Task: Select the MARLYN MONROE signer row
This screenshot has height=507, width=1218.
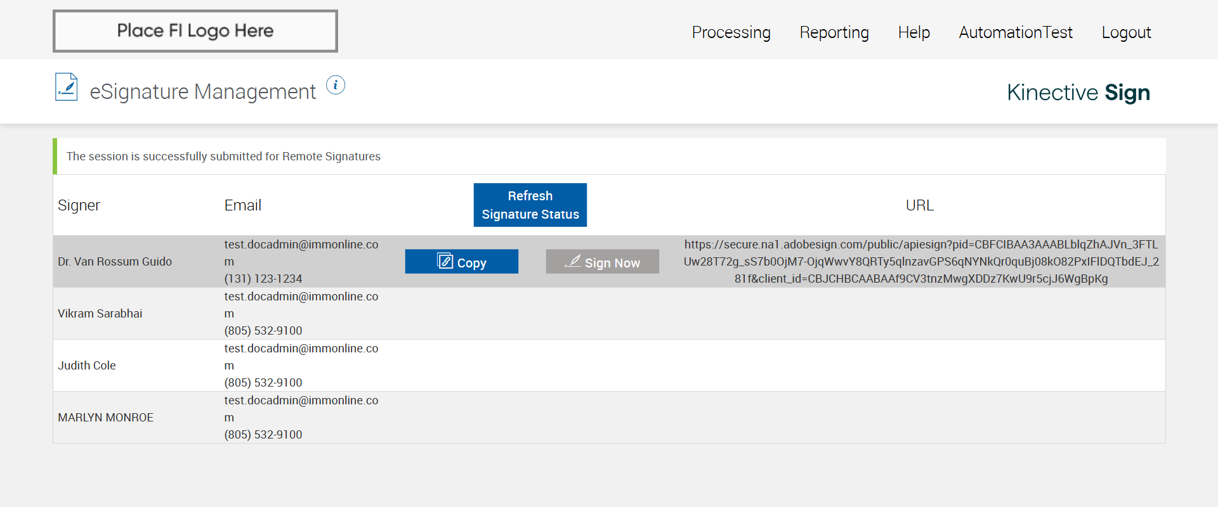Action: pos(106,418)
